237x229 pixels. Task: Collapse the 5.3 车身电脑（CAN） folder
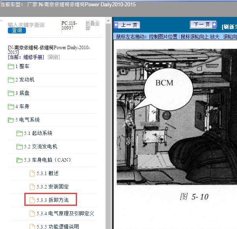pyautogui.click(x=20, y=160)
